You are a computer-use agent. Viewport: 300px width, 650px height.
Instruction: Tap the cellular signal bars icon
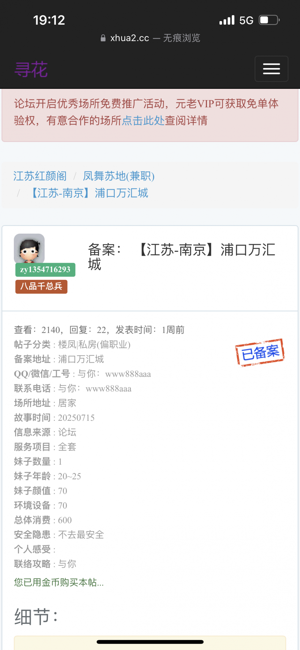click(227, 20)
